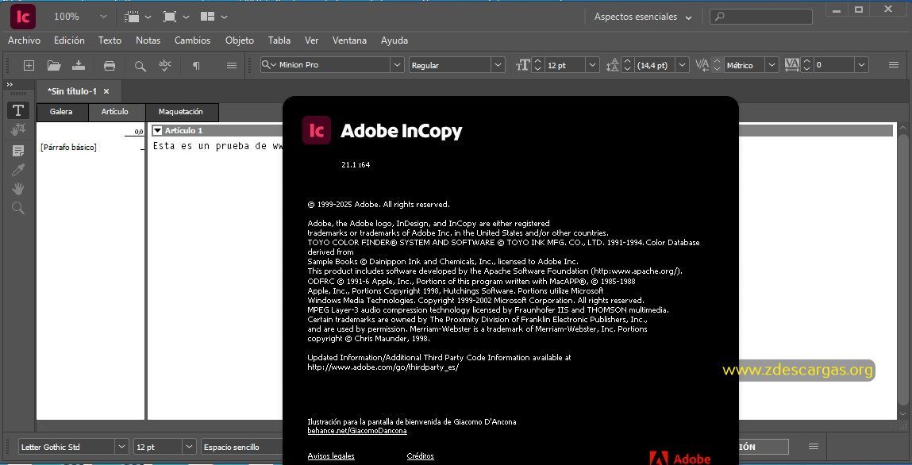This screenshot has height=465, width=912.
Task: Open the Archivo menu
Action: (25, 40)
